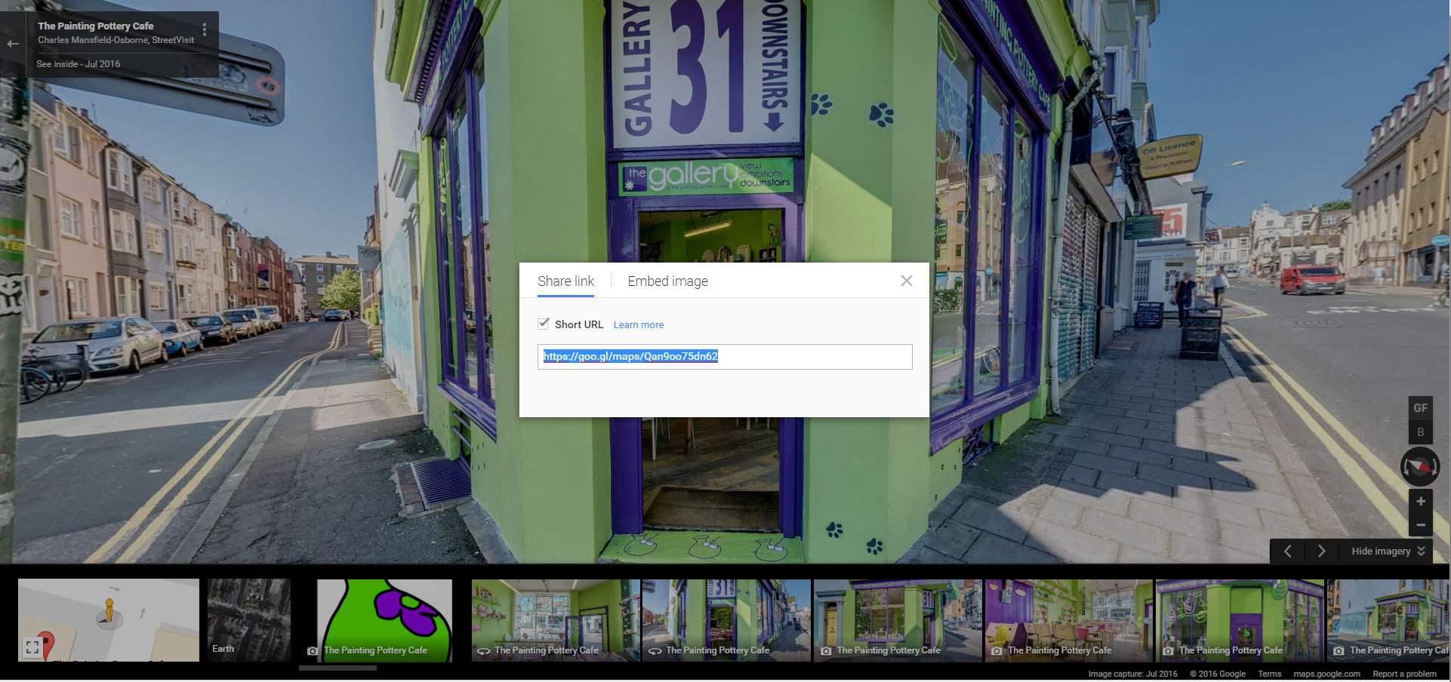Click photographer credit Charles Mansfield-Osborne, StreetVisit
This screenshot has width=1451, height=682.
116,40
